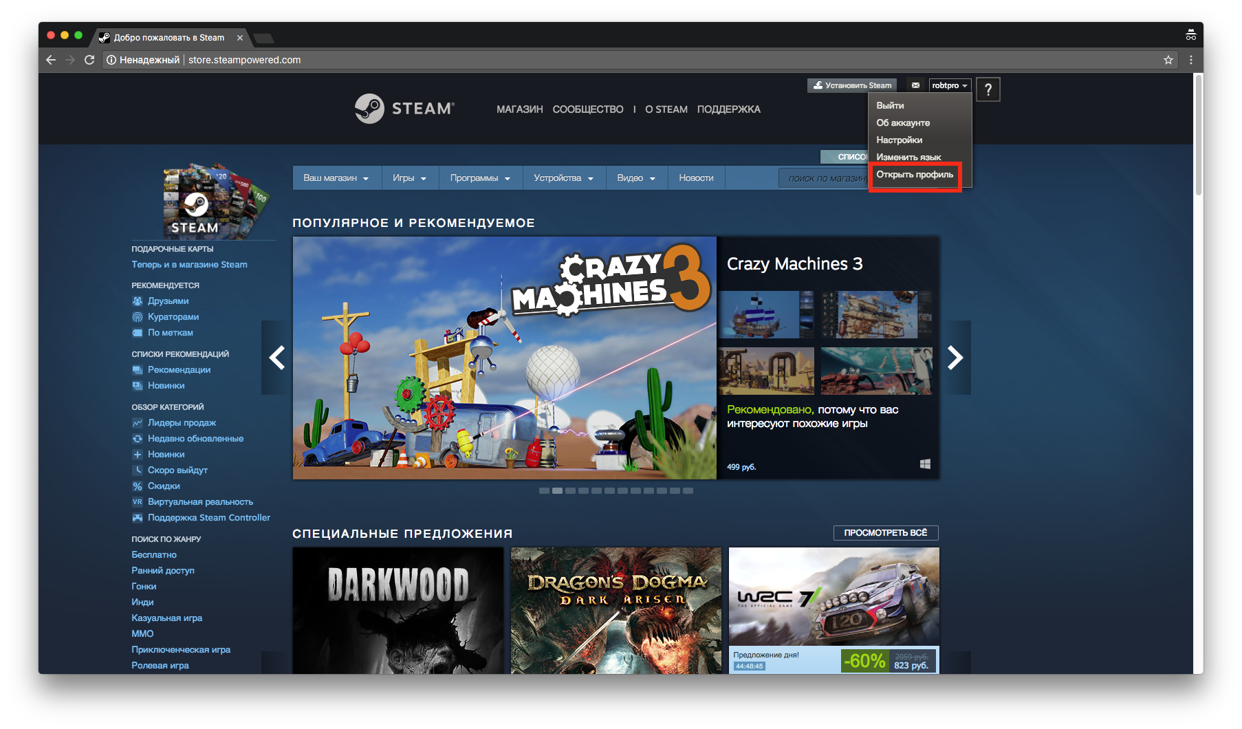The width and height of the screenshot is (1242, 729).
Task: Go back with the browser back arrow
Action: tap(51, 60)
